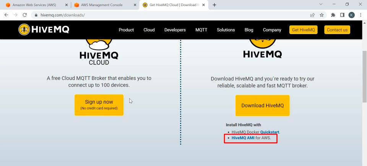Open the Product menu
The height and width of the screenshot is (166, 367).
pyautogui.click(x=126, y=30)
